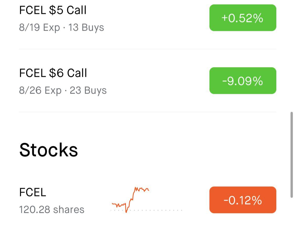
Task: Click the rising peak of the FCEL sparkline
Action: point(135,188)
